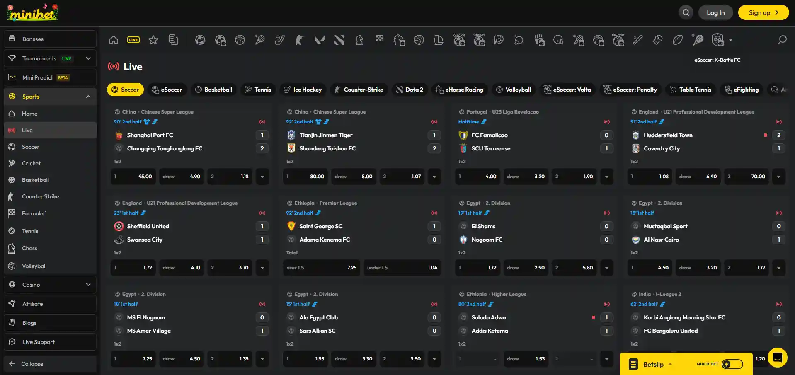
Task: Switch to the Volleyball live tab
Action: [514, 90]
